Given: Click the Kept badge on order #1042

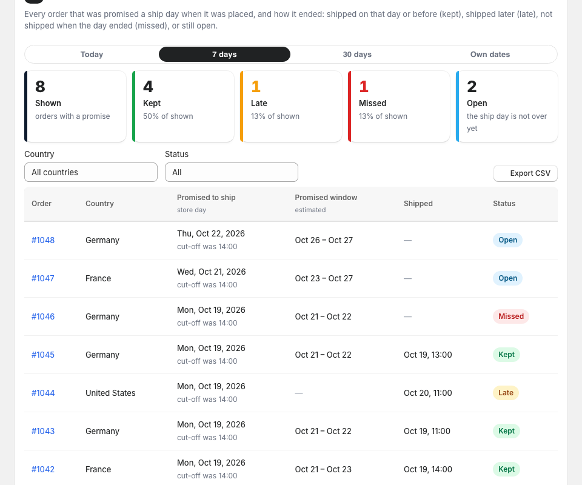Looking at the screenshot, I should click(506, 469).
